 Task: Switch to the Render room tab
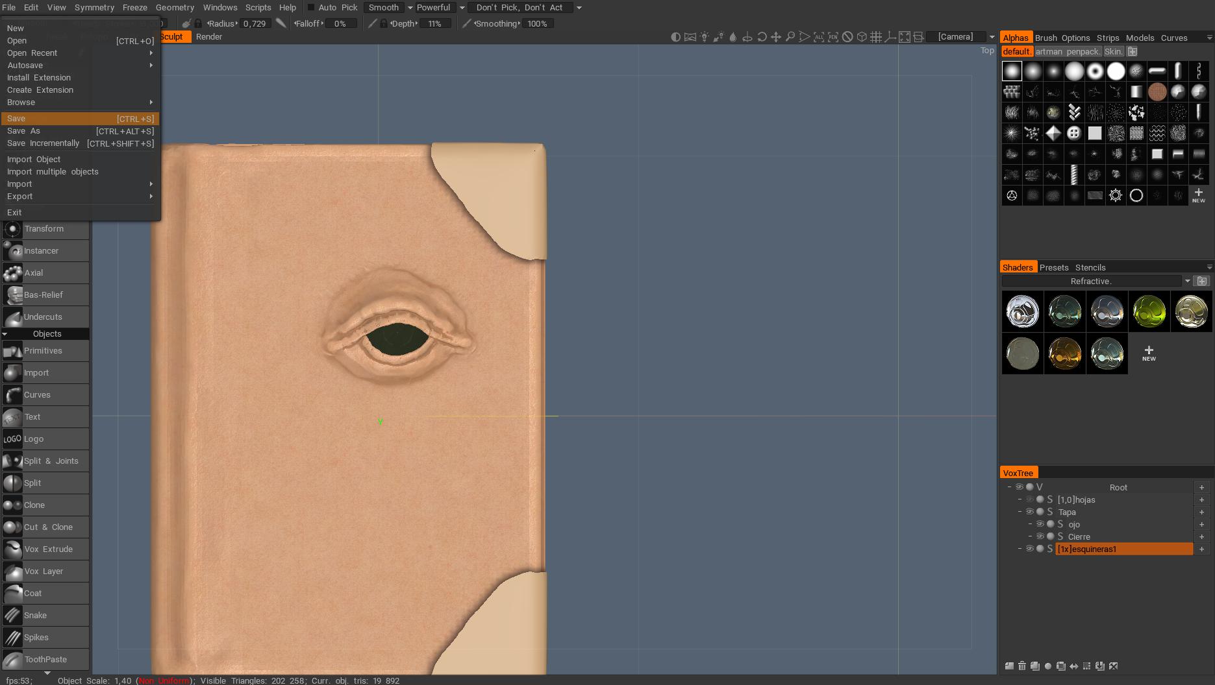pyautogui.click(x=209, y=37)
